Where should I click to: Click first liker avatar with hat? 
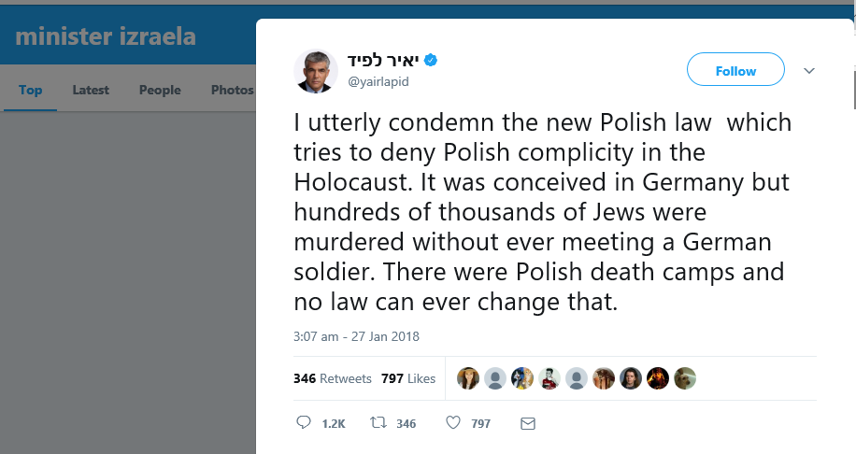coord(468,378)
